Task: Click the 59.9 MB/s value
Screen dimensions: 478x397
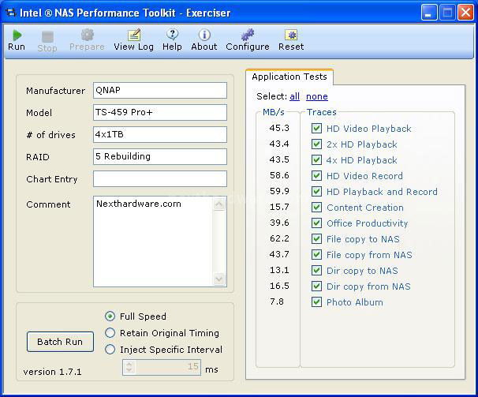Action: pos(279,191)
